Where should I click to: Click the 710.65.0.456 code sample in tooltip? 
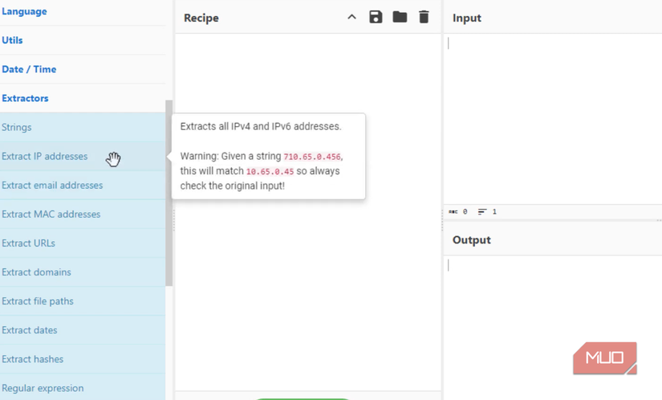click(312, 157)
